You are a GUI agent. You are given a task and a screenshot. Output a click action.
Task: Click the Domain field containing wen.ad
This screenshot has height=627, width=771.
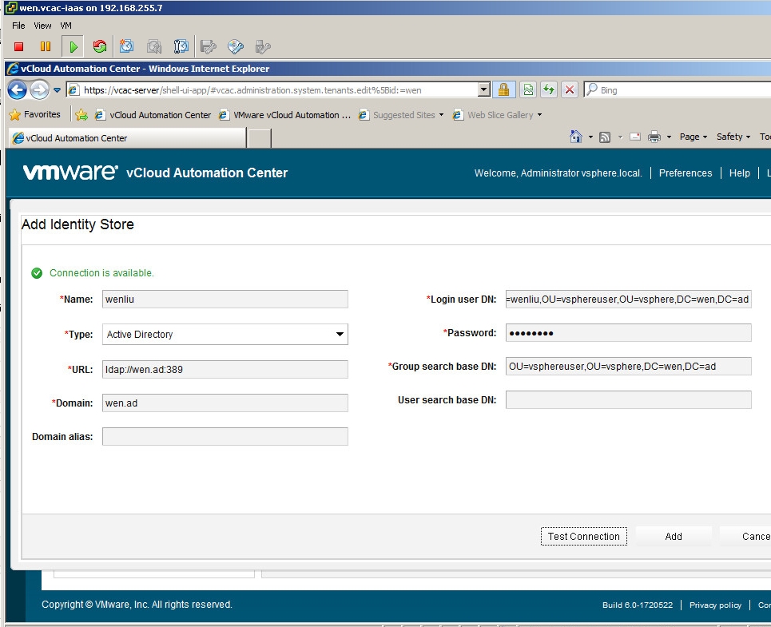pyautogui.click(x=225, y=403)
